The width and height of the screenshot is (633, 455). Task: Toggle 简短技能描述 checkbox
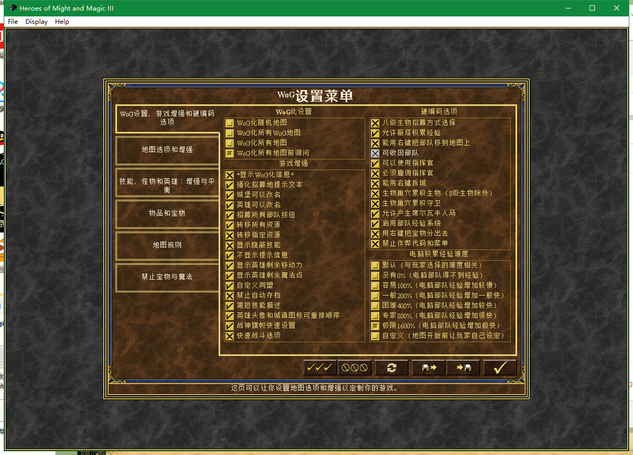[x=230, y=306]
